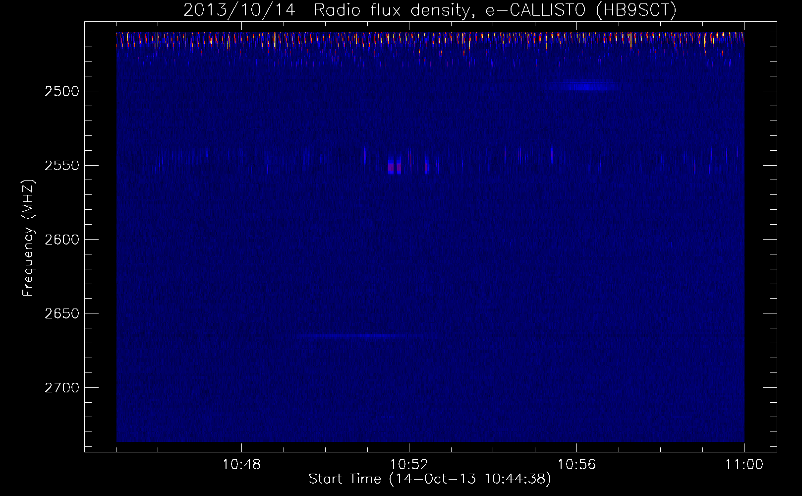Click the plot title mentioning e-CALLISTO (HB9SCT)
Viewport: 802px width, 496px height.
click(430, 10)
